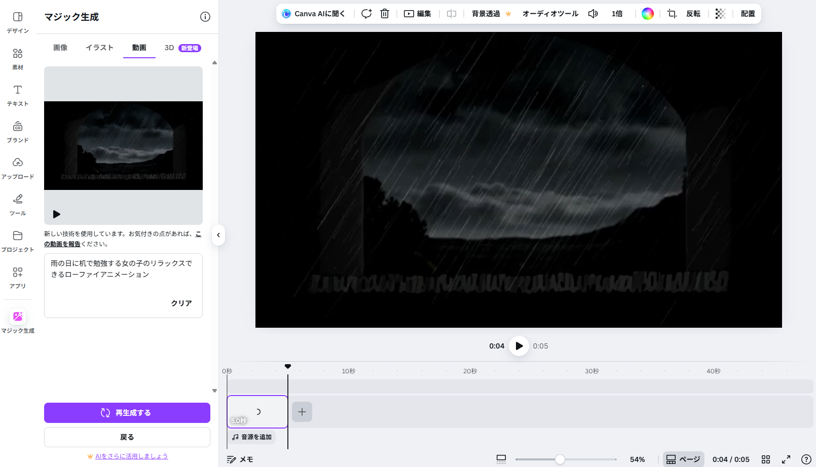Image resolution: width=816 pixels, height=467 pixels.
Task: Switch to the イラスト tab
Action: (99, 48)
